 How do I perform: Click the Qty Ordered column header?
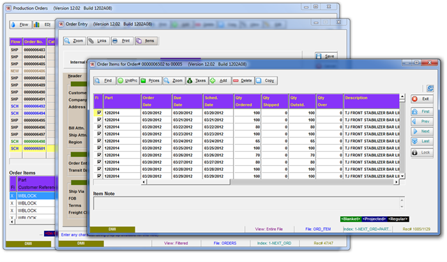pos(248,101)
